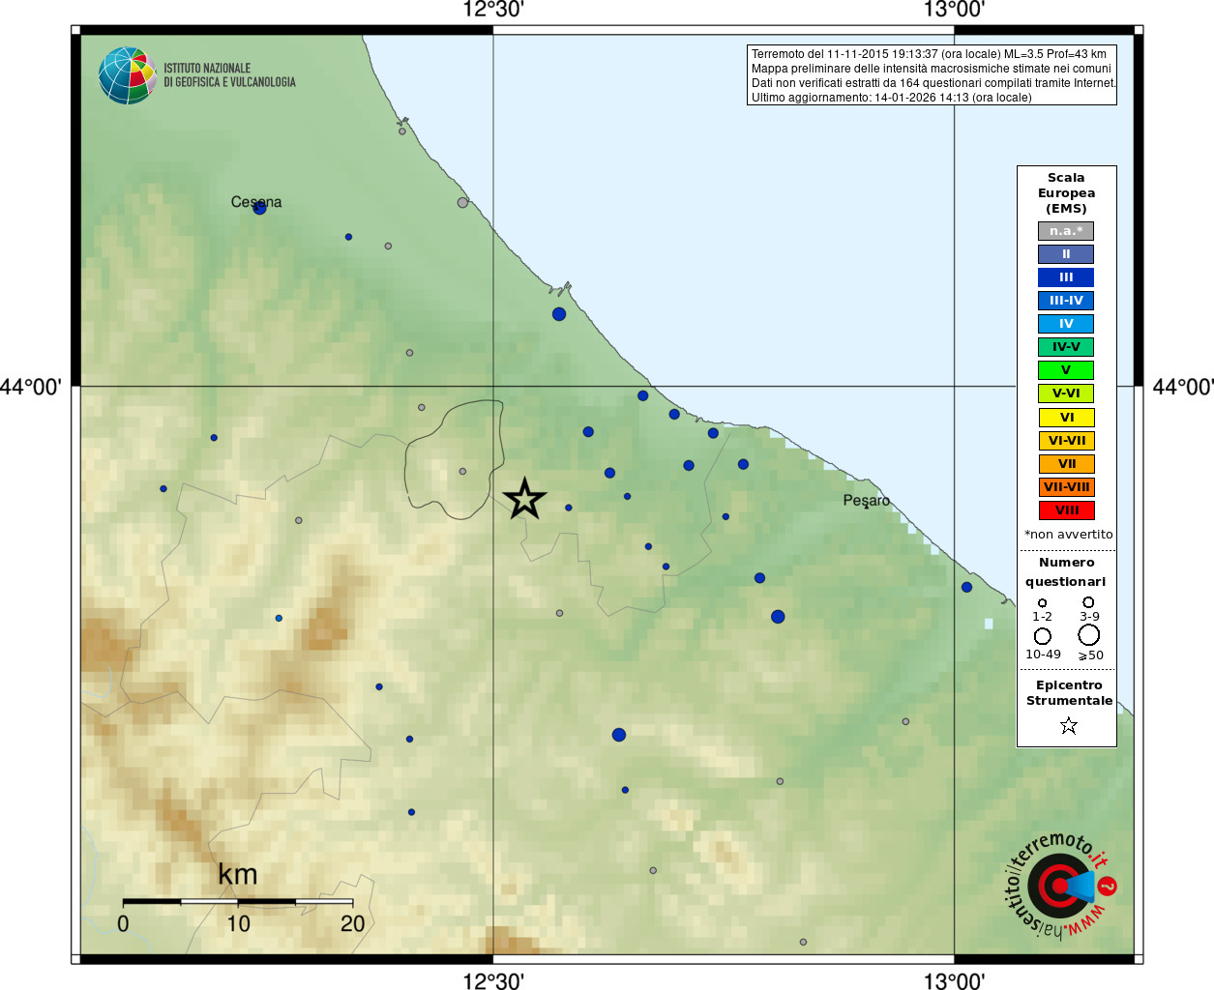Click the blue coastal marker east of Pesaro
The height and width of the screenshot is (990, 1214).
click(x=966, y=587)
